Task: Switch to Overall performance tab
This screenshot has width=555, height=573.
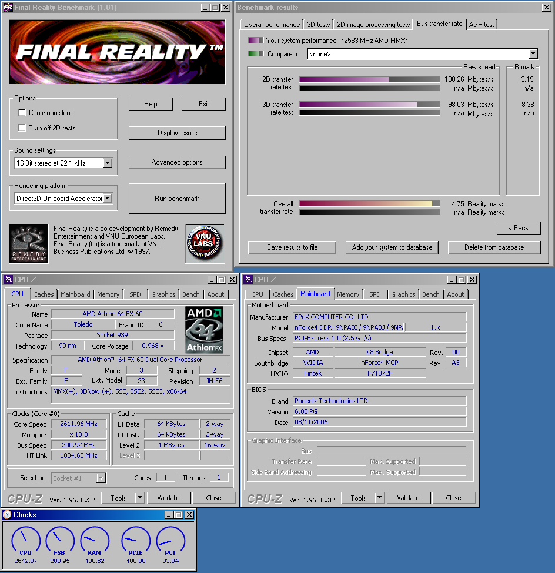Action: (x=272, y=25)
